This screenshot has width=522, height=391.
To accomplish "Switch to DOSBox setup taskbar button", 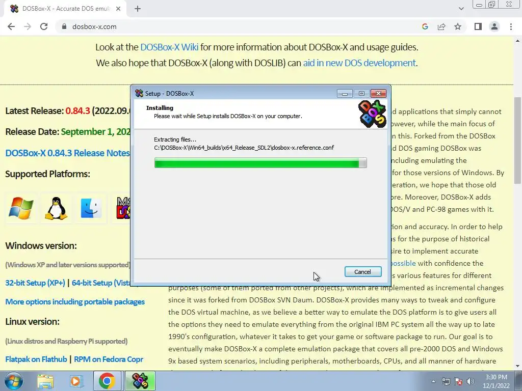I will [x=140, y=381].
